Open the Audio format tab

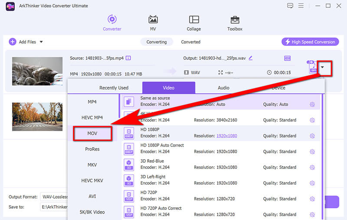pyautogui.click(x=223, y=88)
